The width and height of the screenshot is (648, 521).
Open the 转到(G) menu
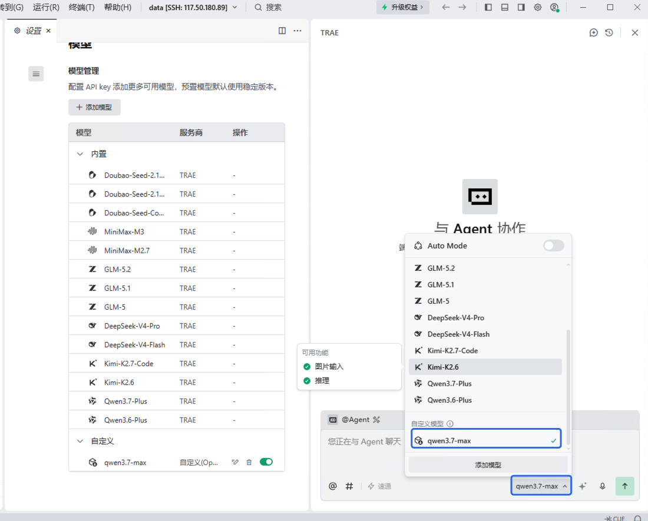click(12, 8)
